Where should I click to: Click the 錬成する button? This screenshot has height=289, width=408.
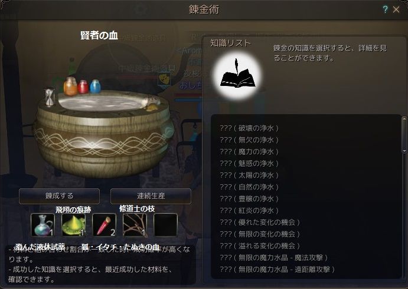(59, 196)
